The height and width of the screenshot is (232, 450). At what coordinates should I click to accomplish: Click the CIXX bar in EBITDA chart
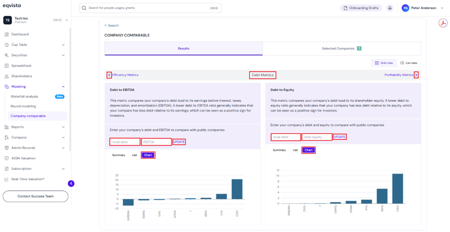pos(237,189)
